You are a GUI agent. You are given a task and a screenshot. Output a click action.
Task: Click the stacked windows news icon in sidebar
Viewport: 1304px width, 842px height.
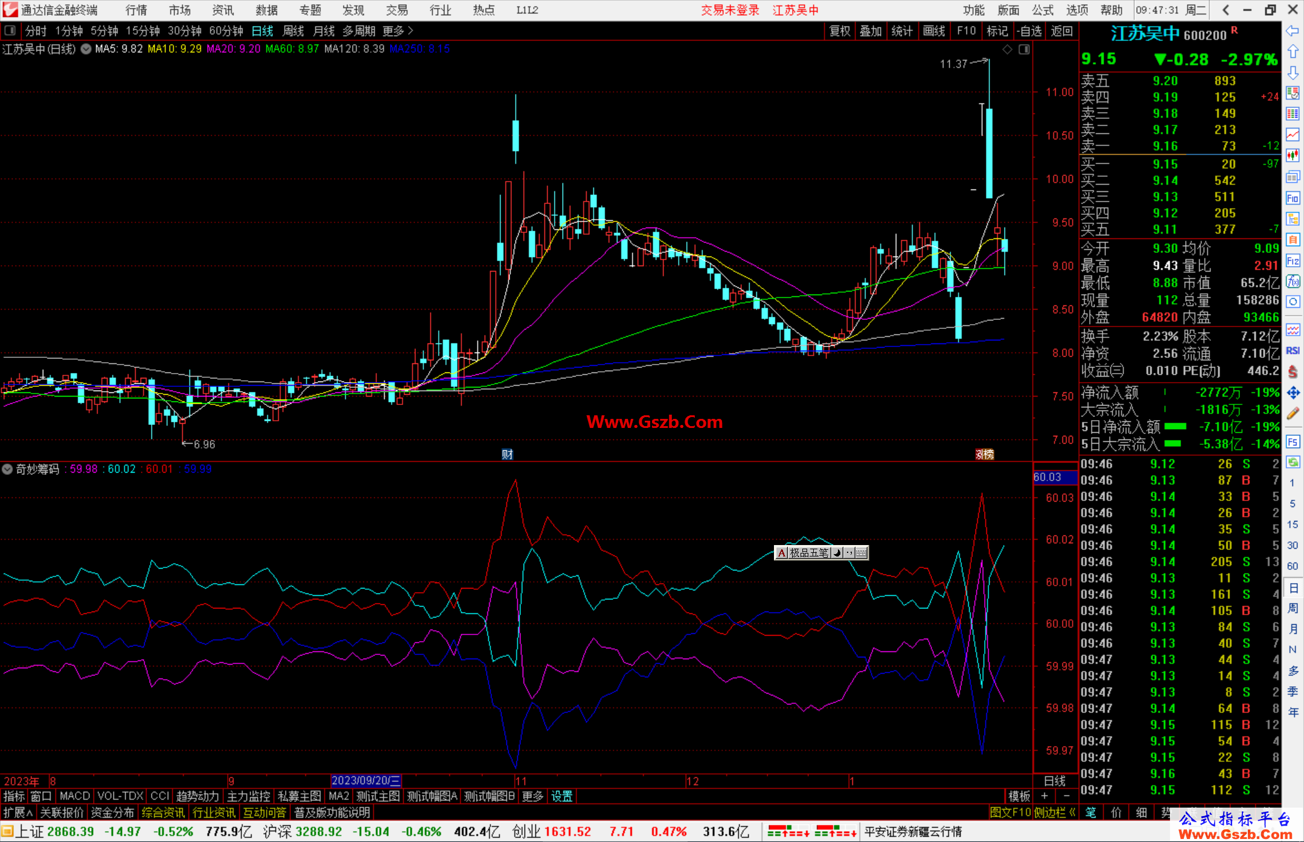click(1293, 177)
